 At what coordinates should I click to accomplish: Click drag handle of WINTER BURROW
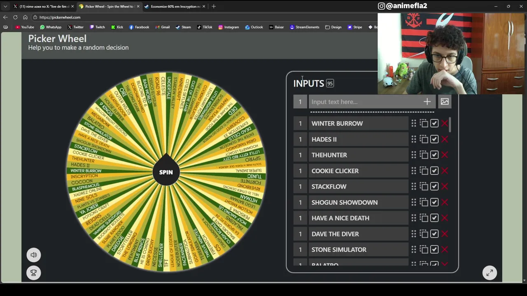(414, 123)
